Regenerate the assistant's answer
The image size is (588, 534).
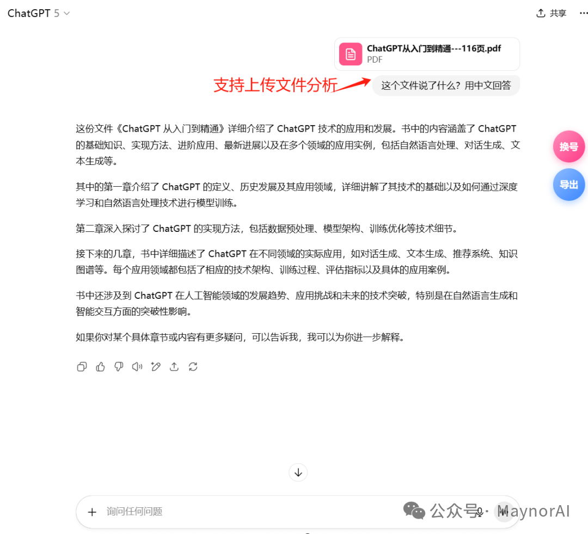(x=193, y=366)
